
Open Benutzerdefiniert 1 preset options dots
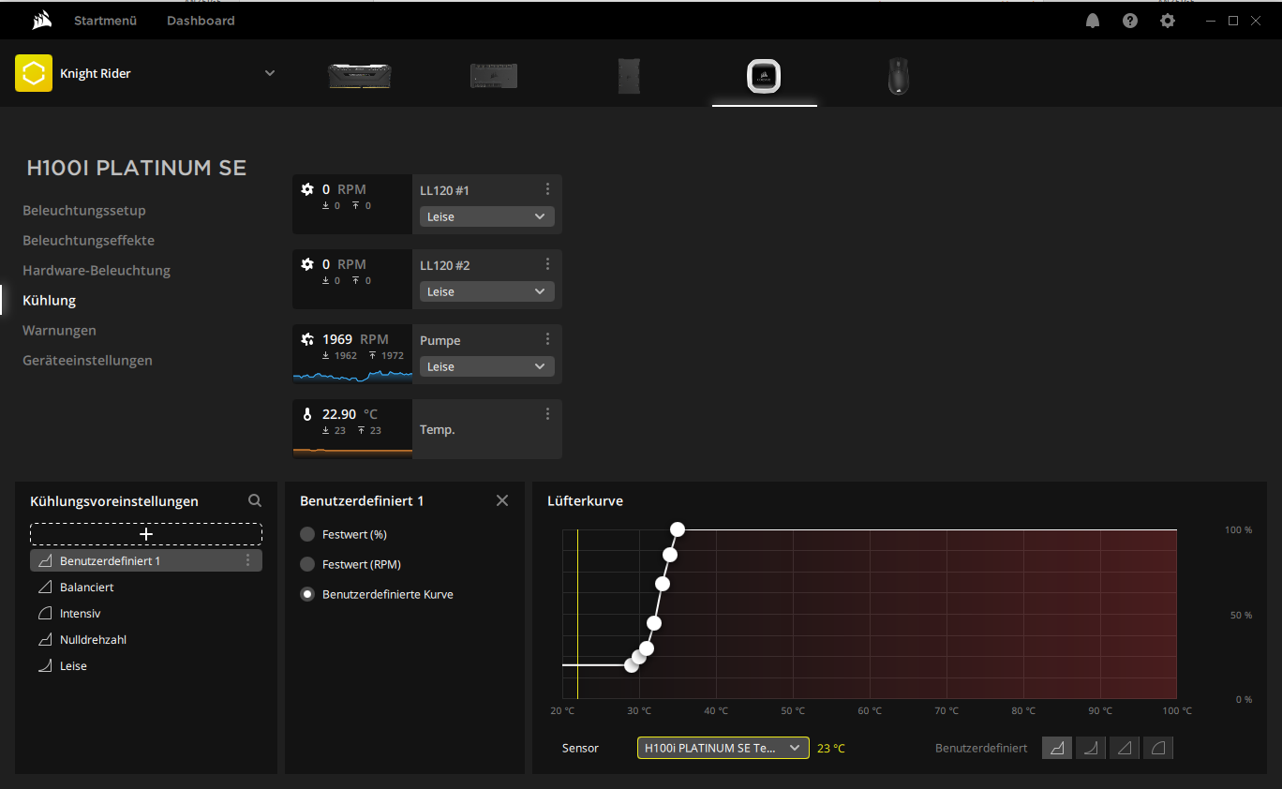coord(248,560)
